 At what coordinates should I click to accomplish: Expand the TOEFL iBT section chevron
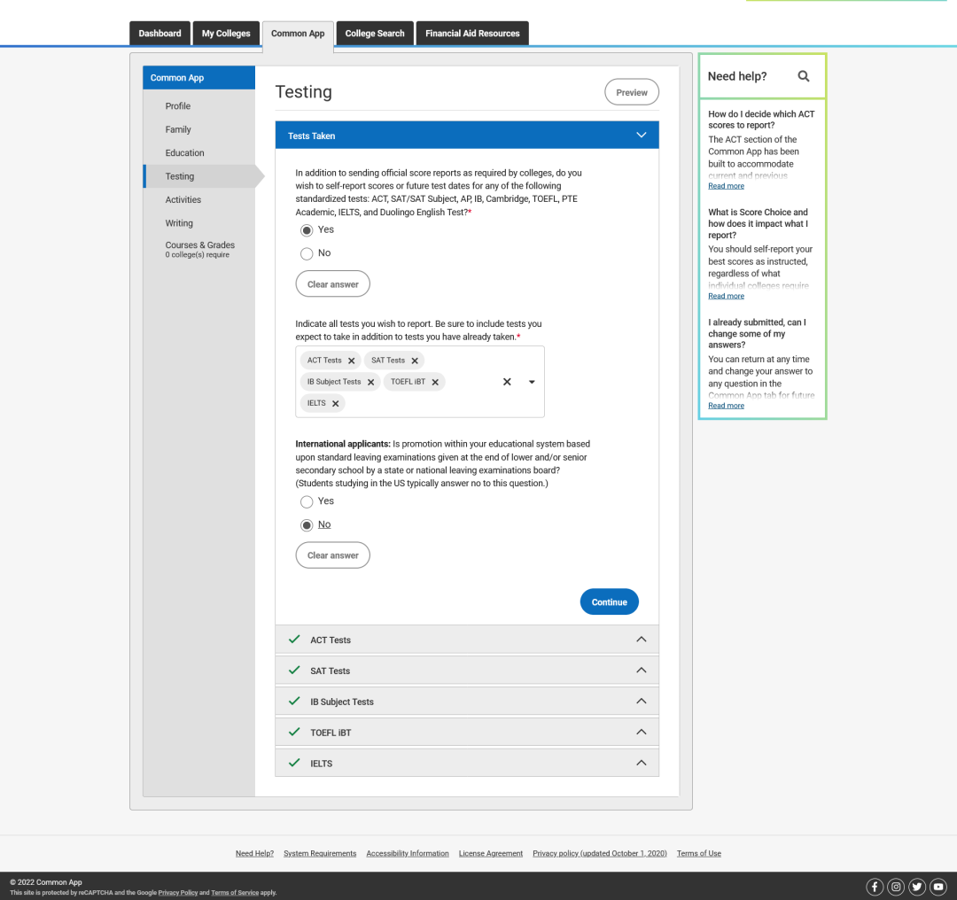[x=642, y=732]
